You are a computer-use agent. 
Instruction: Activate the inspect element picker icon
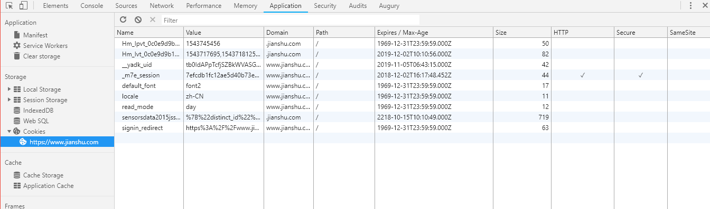(x=10, y=6)
